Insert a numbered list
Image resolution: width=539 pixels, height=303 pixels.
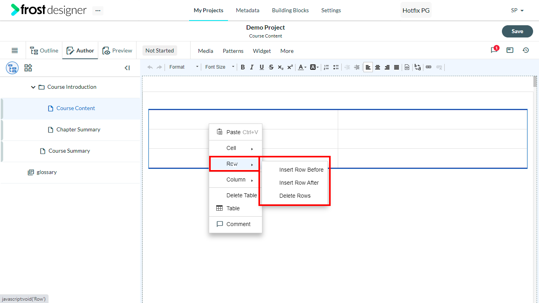[326, 67]
